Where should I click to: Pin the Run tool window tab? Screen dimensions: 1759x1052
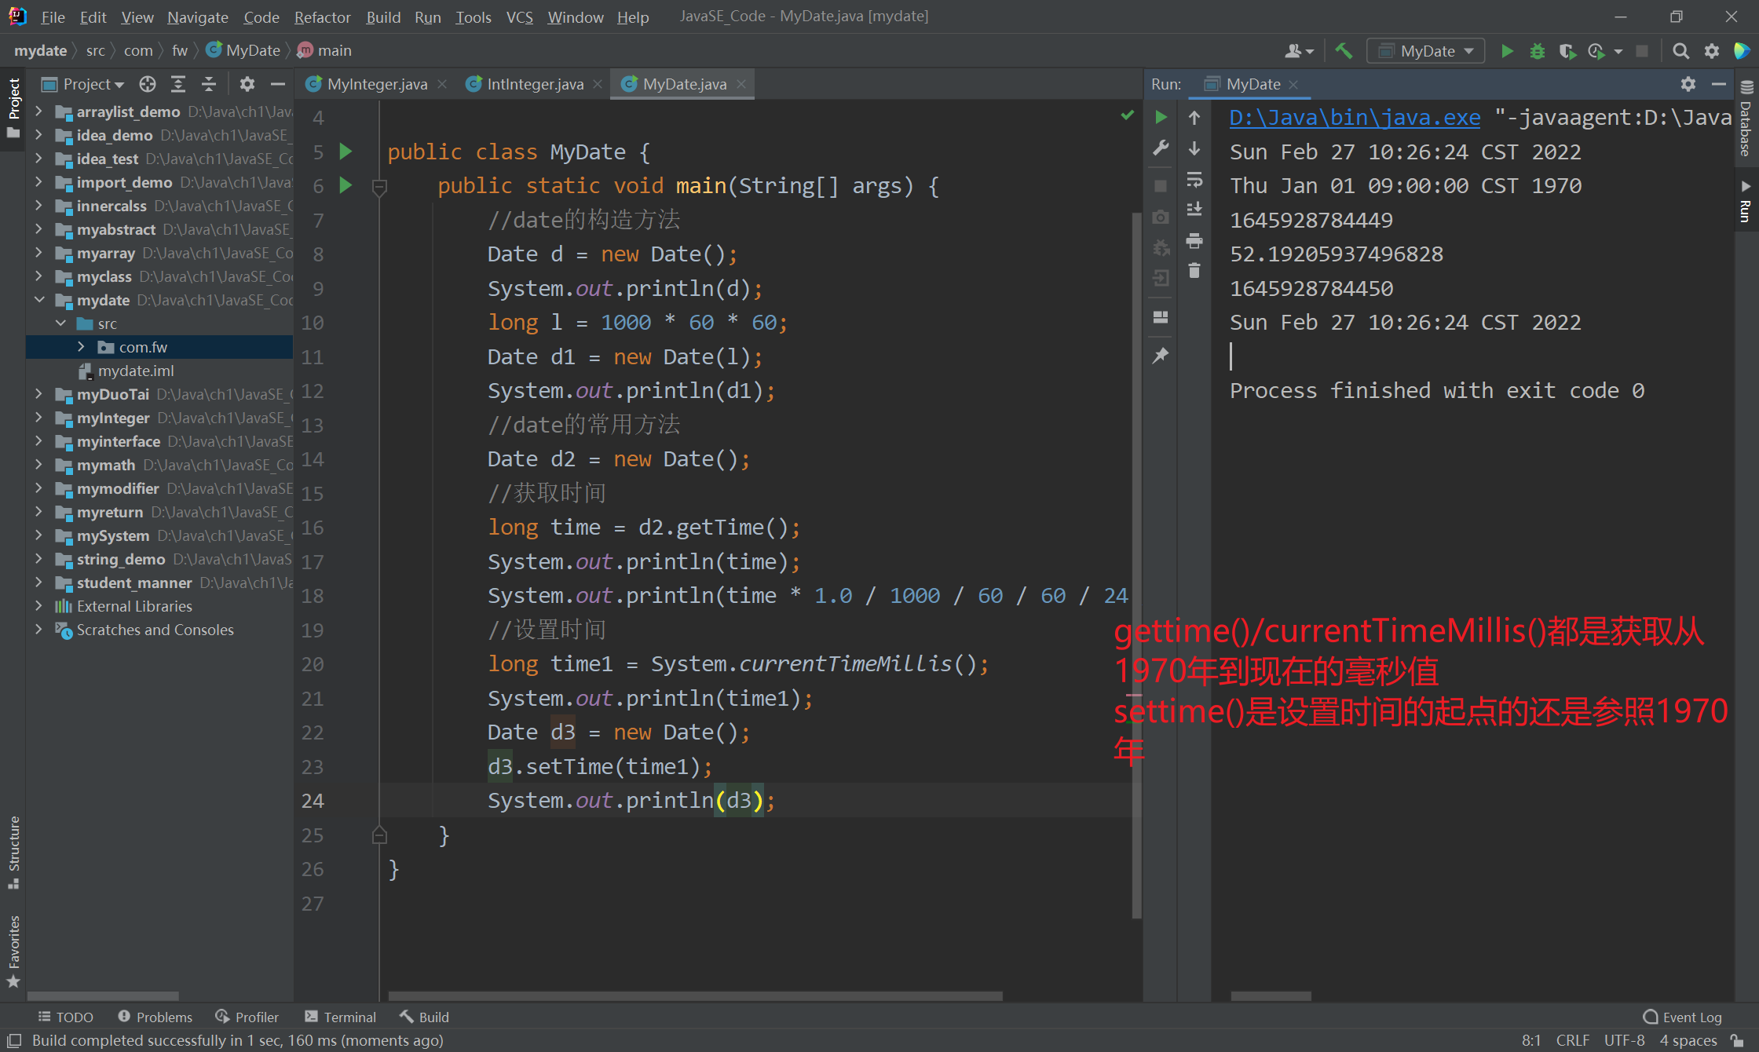point(1161,355)
